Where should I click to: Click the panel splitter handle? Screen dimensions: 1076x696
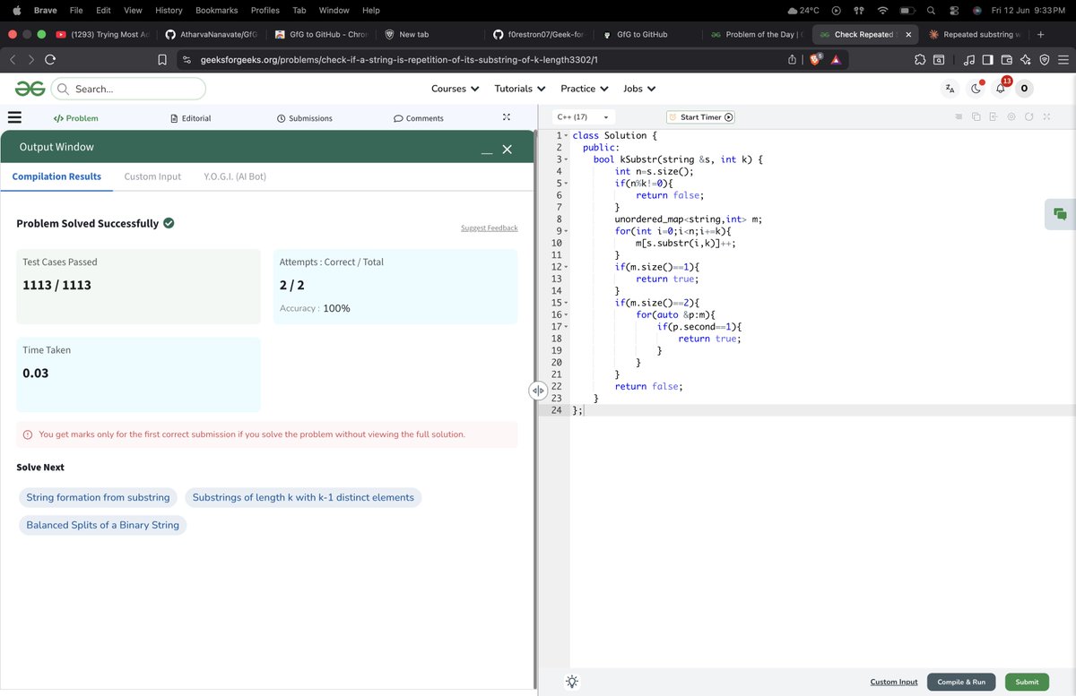tap(538, 391)
